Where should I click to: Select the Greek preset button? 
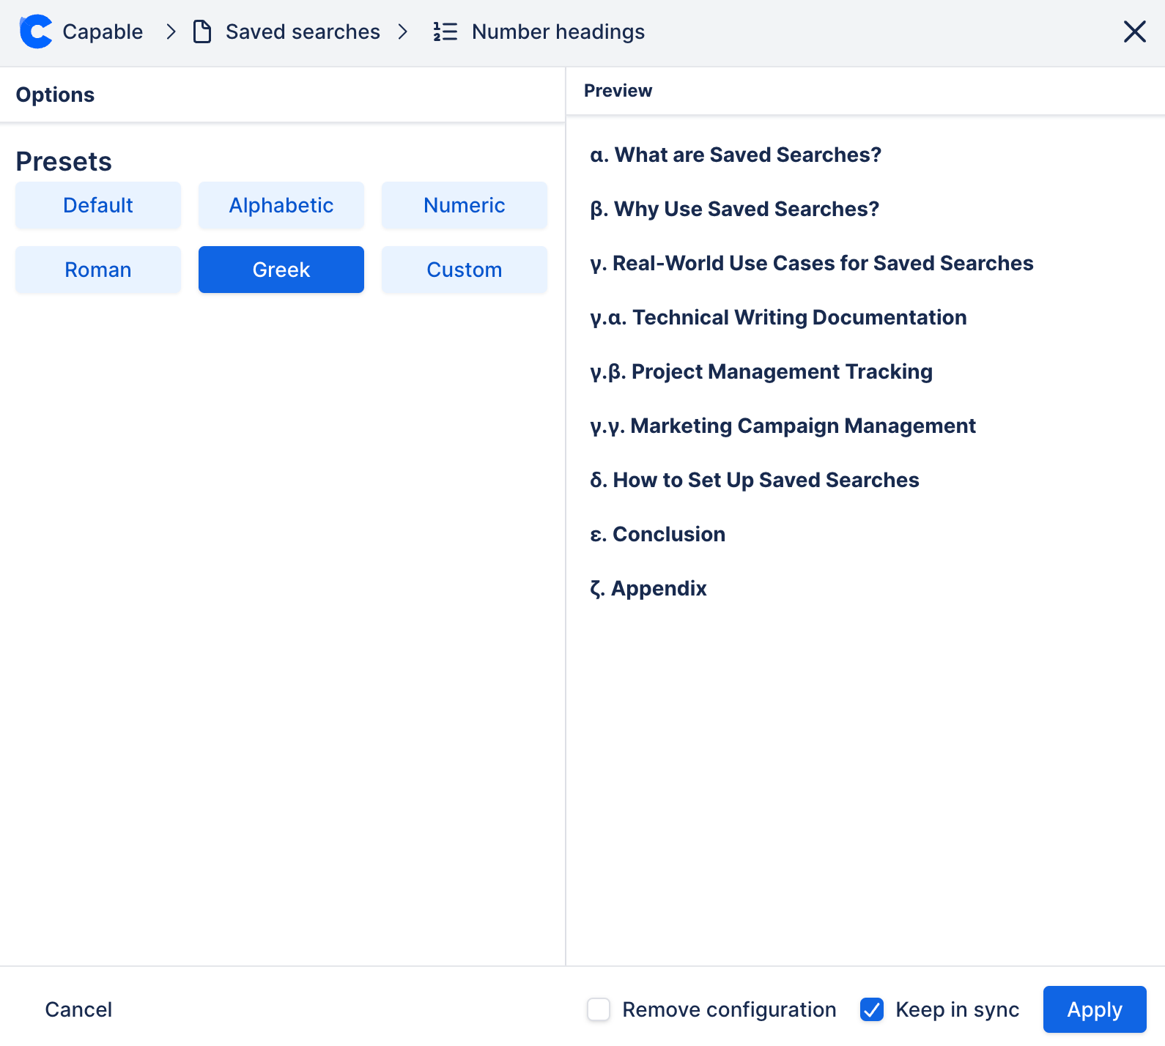coord(281,270)
